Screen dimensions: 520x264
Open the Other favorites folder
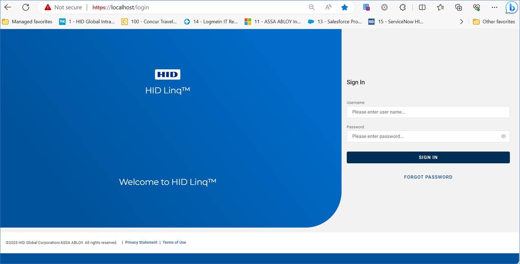(494, 22)
